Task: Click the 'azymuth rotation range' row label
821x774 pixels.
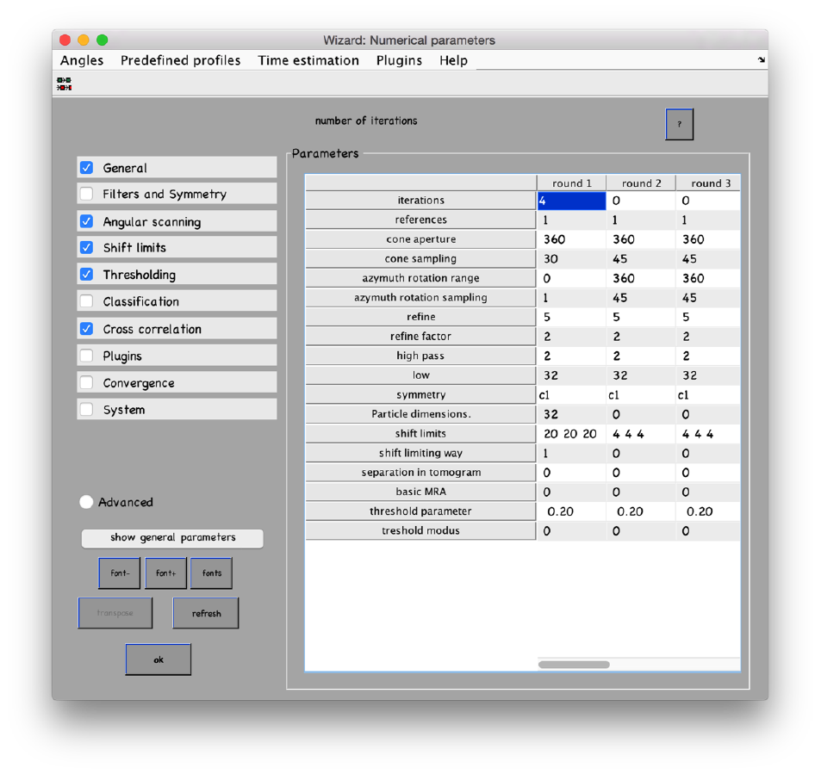Action: tap(421, 278)
